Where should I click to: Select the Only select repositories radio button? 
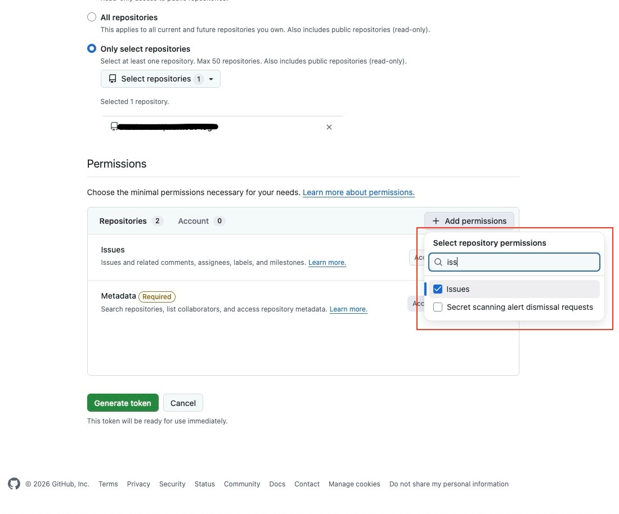point(92,49)
